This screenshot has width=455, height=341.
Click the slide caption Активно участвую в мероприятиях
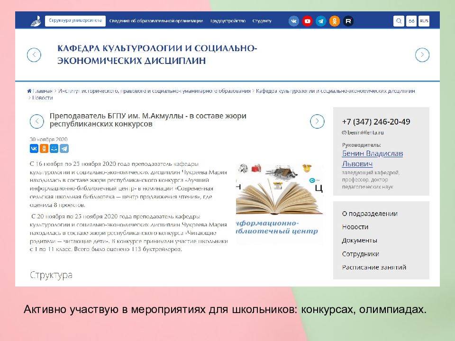pyautogui.click(x=225, y=309)
